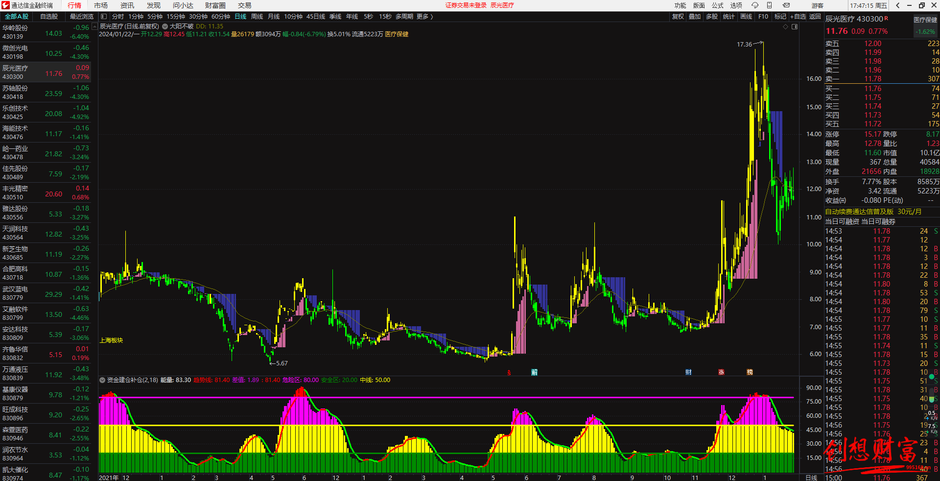Select the 自选股 list tab

[x=49, y=17]
